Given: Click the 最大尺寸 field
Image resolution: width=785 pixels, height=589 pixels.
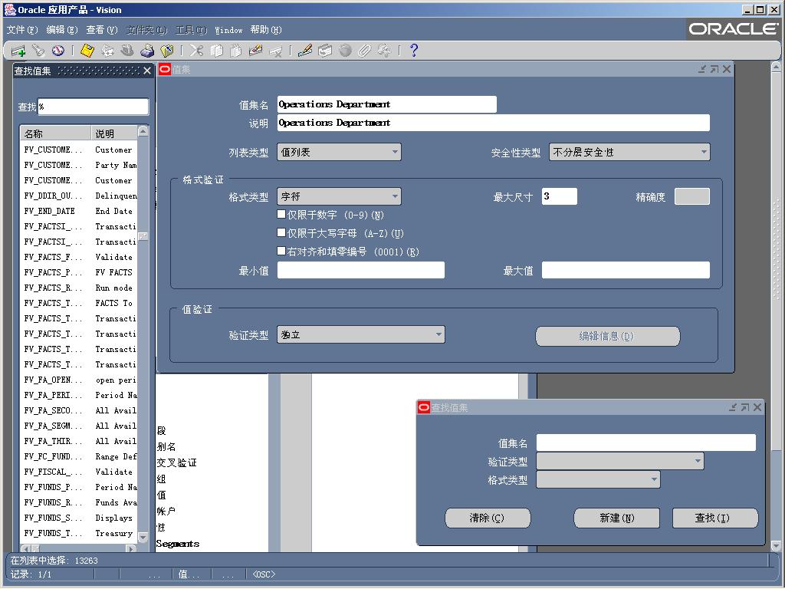Looking at the screenshot, I should [x=559, y=196].
